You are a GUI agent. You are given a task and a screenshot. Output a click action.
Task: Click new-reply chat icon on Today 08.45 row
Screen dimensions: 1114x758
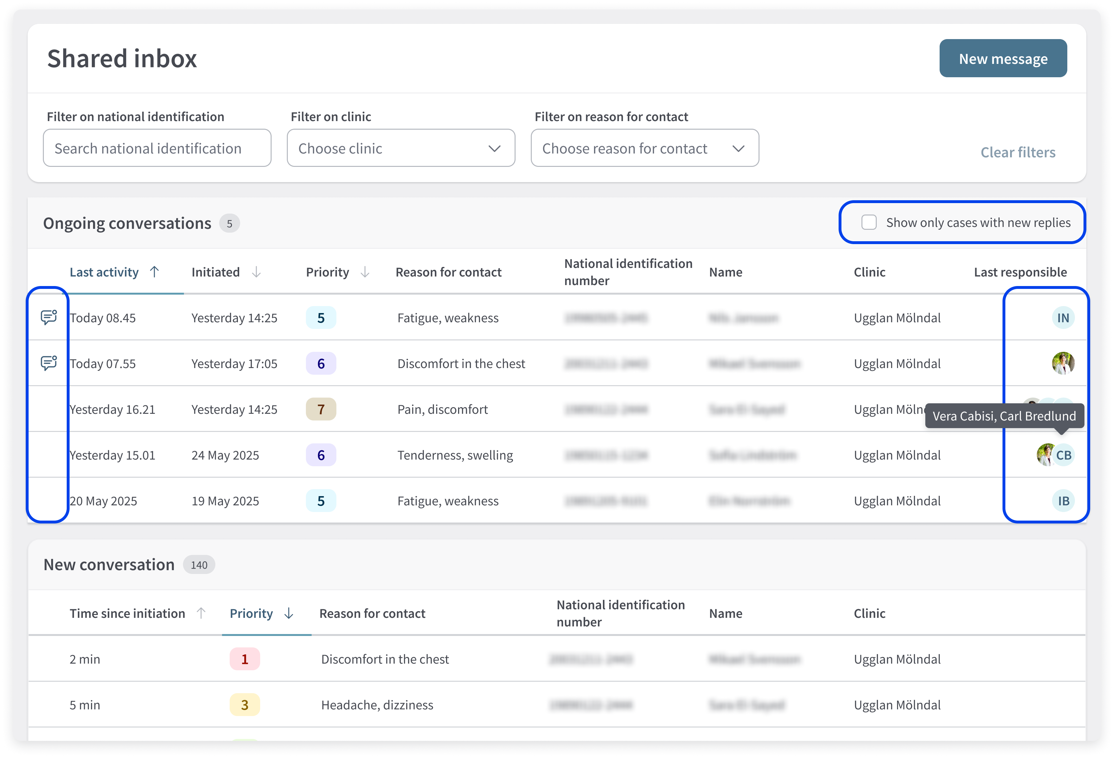tap(48, 317)
